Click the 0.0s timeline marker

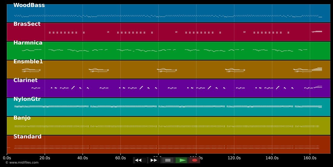7,158
